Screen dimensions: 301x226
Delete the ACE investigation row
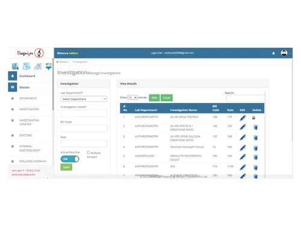coord(255,168)
